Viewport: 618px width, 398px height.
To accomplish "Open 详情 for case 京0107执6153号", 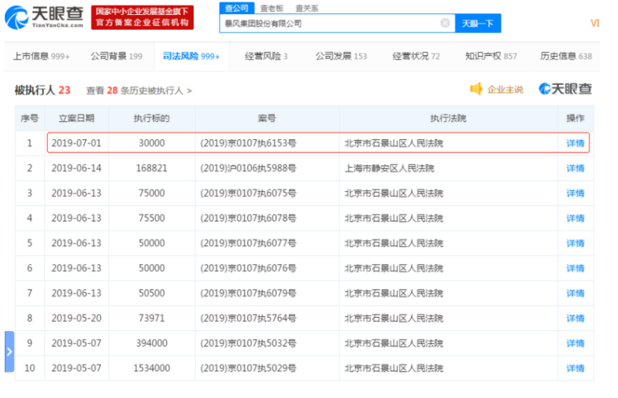I will pos(575,143).
